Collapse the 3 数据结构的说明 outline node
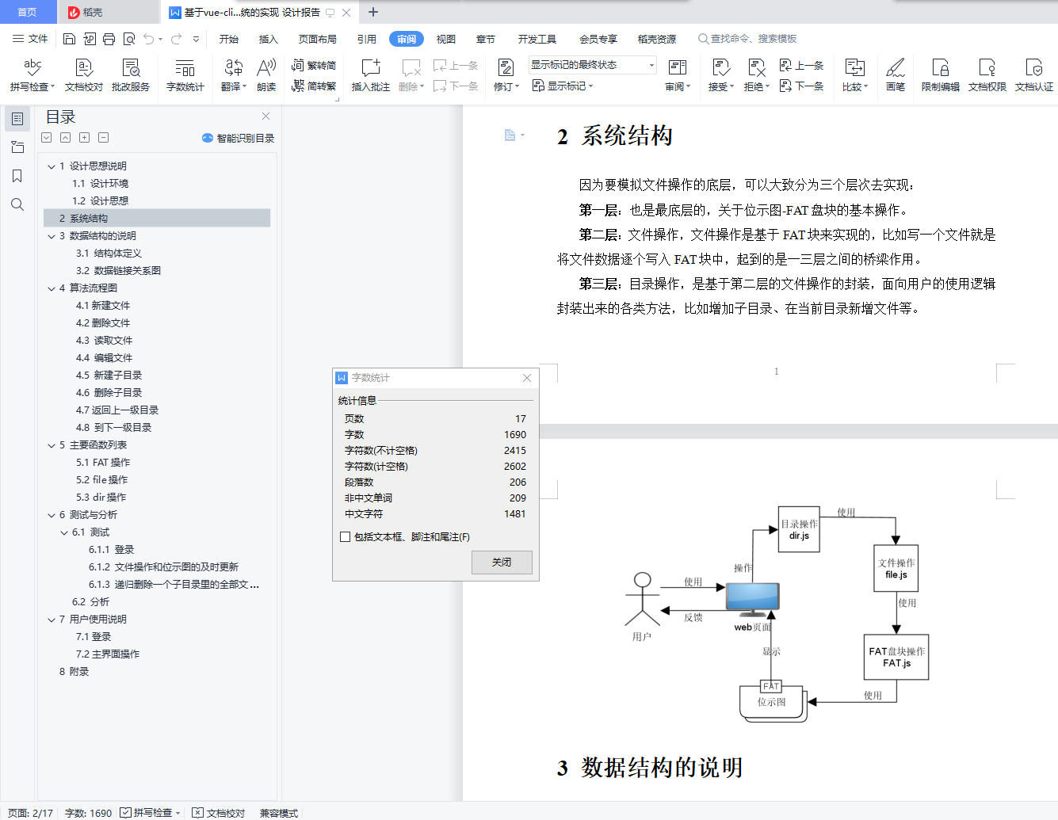The image size is (1058, 820). point(52,236)
